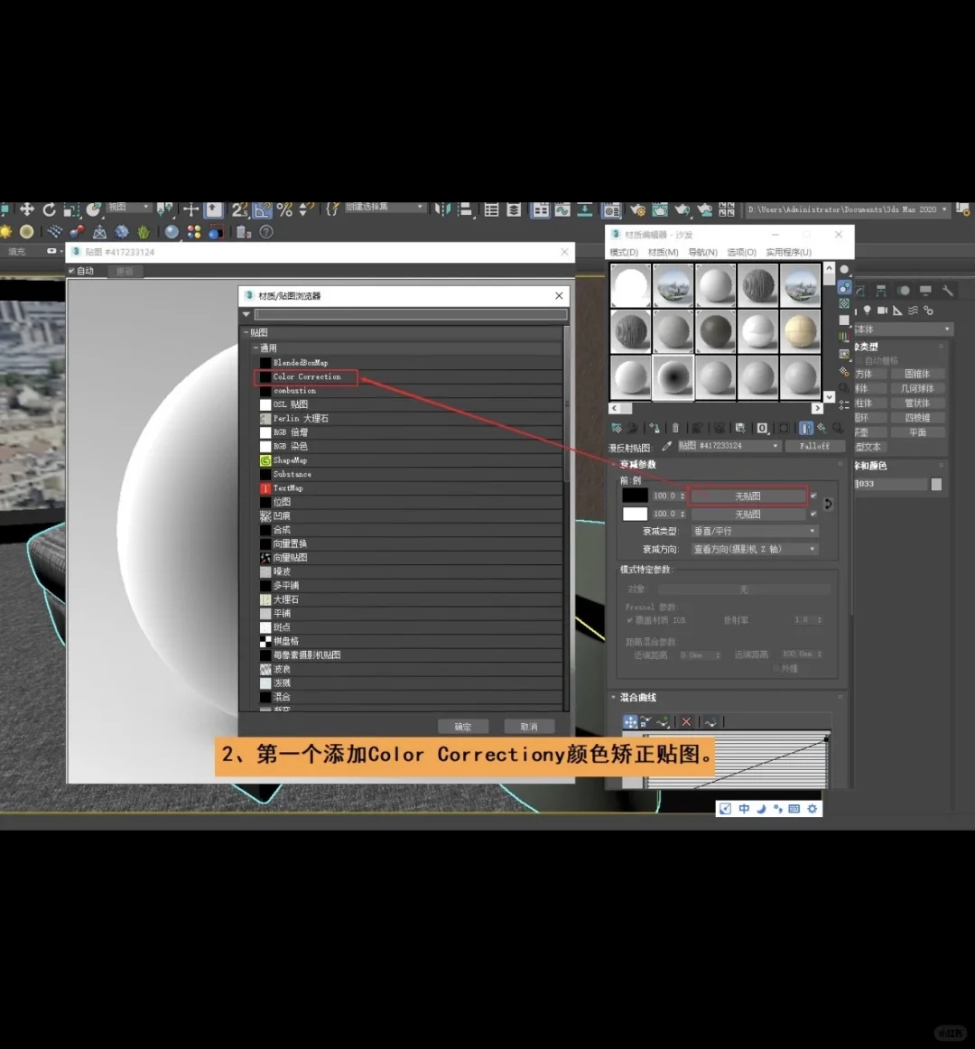Screen dimensions: 975x1049
Task: Open the 选项(O) menu
Action: click(x=741, y=252)
